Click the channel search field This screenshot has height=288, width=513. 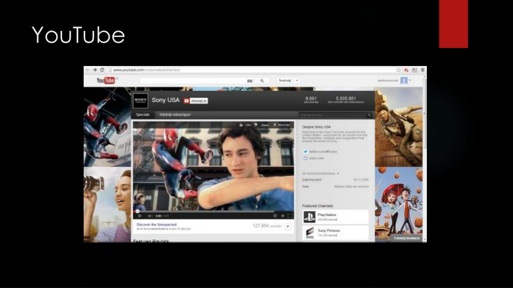333,115
